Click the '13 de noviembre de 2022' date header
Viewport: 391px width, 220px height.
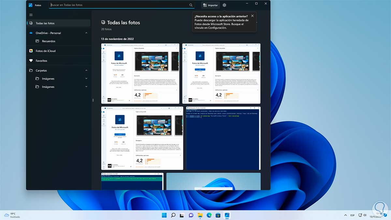pos(117,39)
